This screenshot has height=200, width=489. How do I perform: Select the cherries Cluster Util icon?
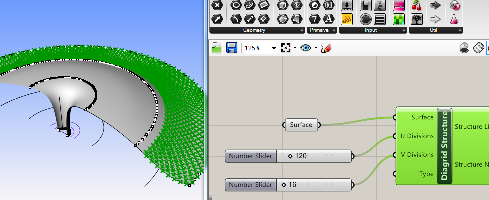click(416, 5)
